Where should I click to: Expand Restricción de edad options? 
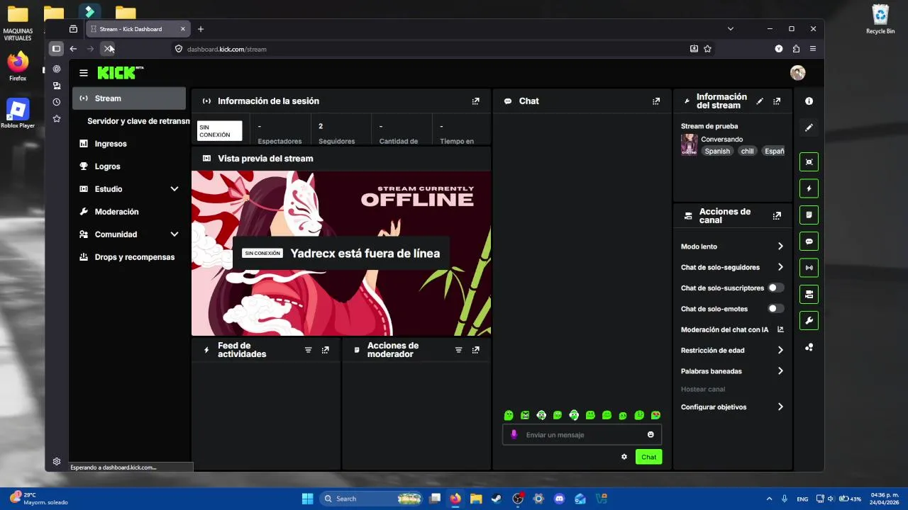[780, 350]
